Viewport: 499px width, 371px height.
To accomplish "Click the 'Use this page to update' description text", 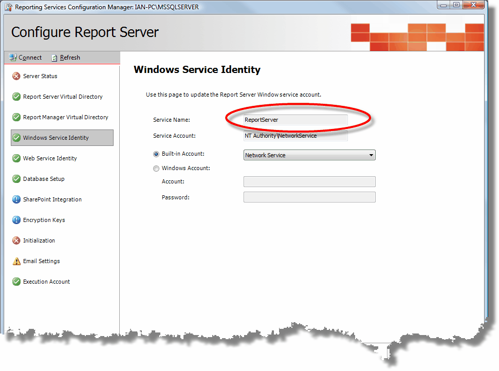I will click(x=234, y=95).
